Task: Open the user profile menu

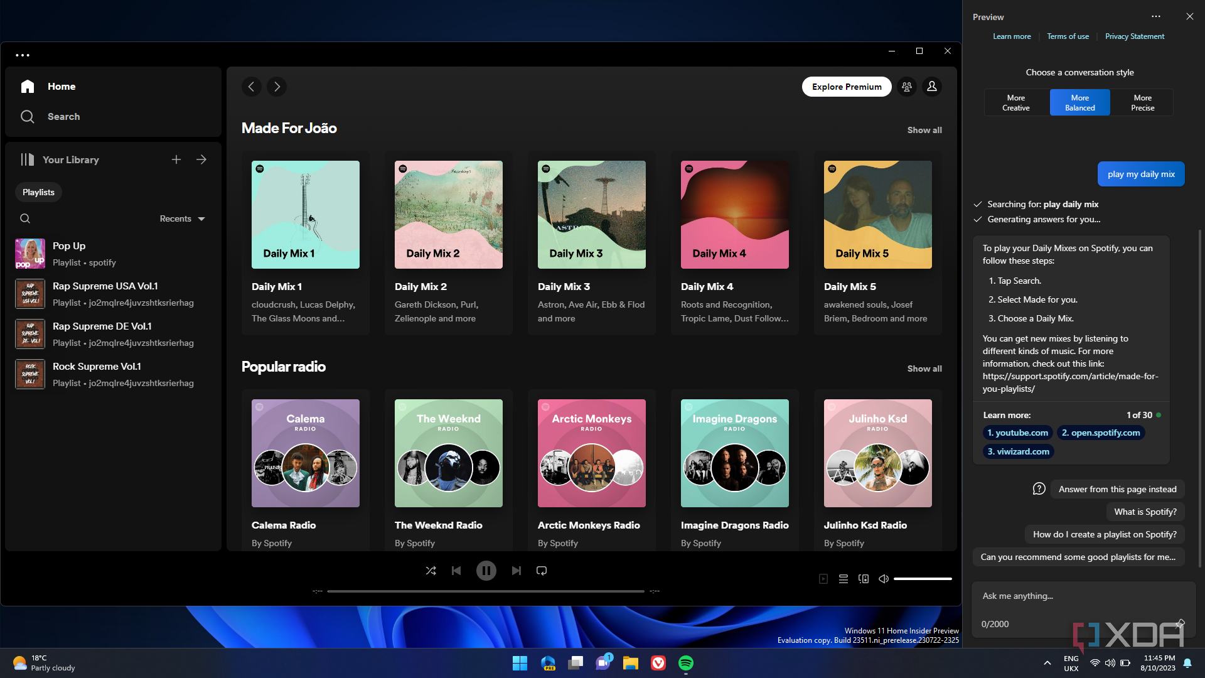Action: [932, 87]
